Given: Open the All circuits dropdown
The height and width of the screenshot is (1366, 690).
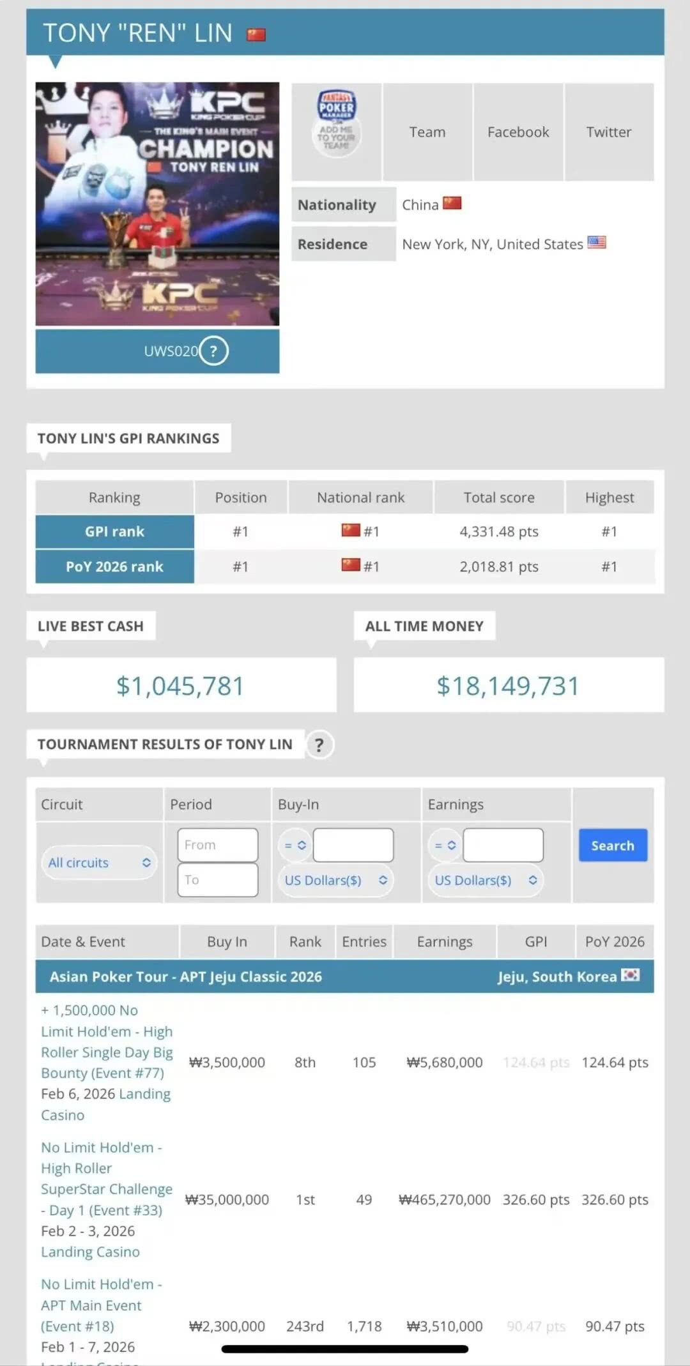Looking at the screenshot, I should tap(99, 862).
